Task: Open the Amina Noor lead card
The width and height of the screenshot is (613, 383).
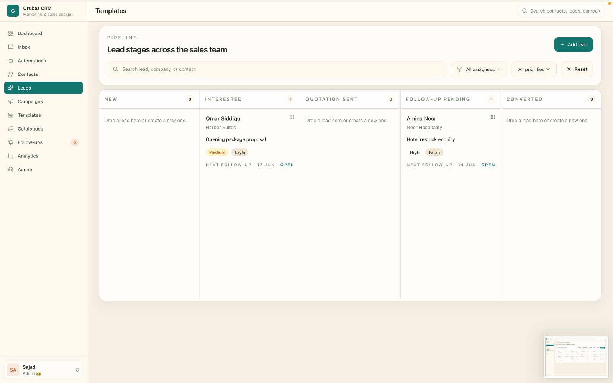Action: (x=451, y=141)
